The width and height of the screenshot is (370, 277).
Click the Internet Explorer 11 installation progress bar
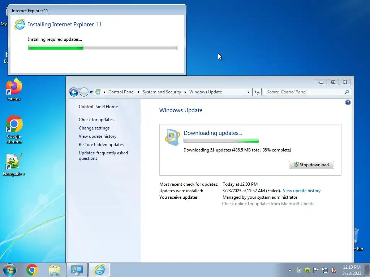click(103, 47)
